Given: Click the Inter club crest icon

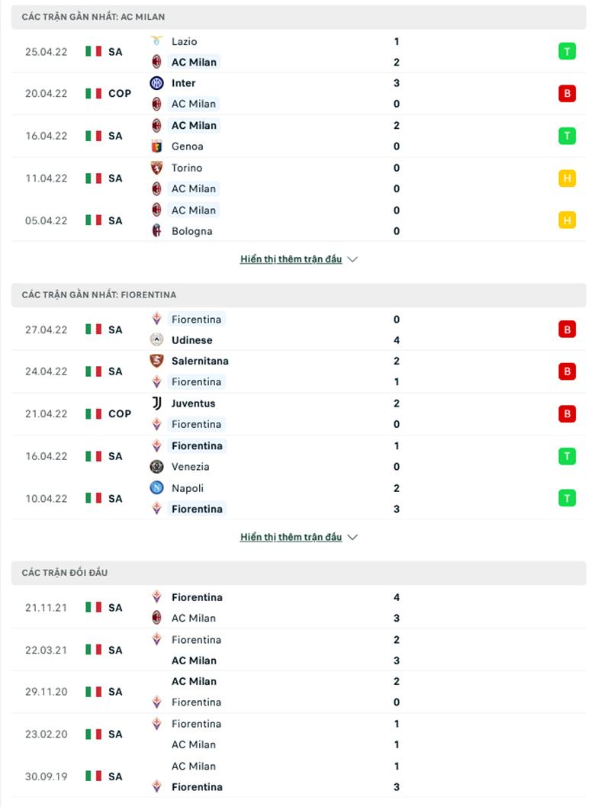Looking at the screenshot, I should click(156, 83).
